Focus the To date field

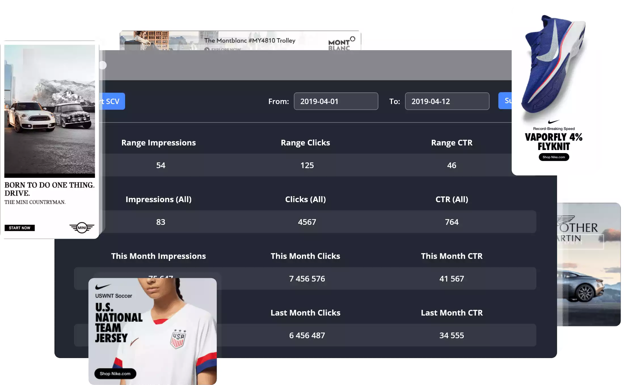pos(447,101)
